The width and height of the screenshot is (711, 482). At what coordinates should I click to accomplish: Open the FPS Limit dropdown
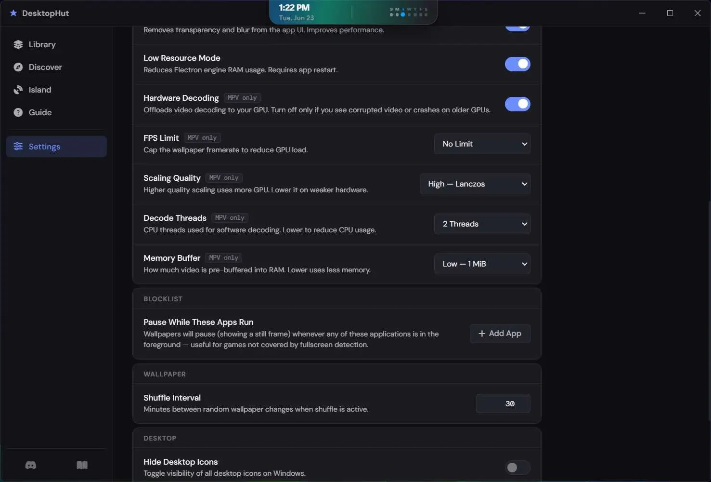482,144
